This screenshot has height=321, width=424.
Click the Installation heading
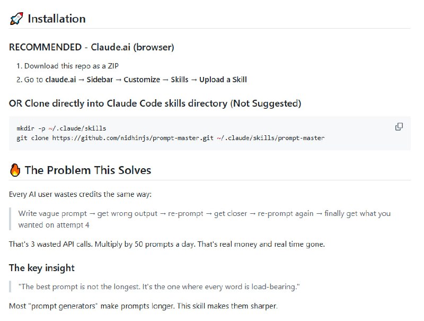tap(56, 19)
